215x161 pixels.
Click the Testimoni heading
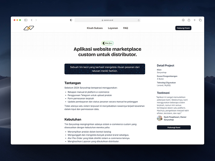[163, 93]
